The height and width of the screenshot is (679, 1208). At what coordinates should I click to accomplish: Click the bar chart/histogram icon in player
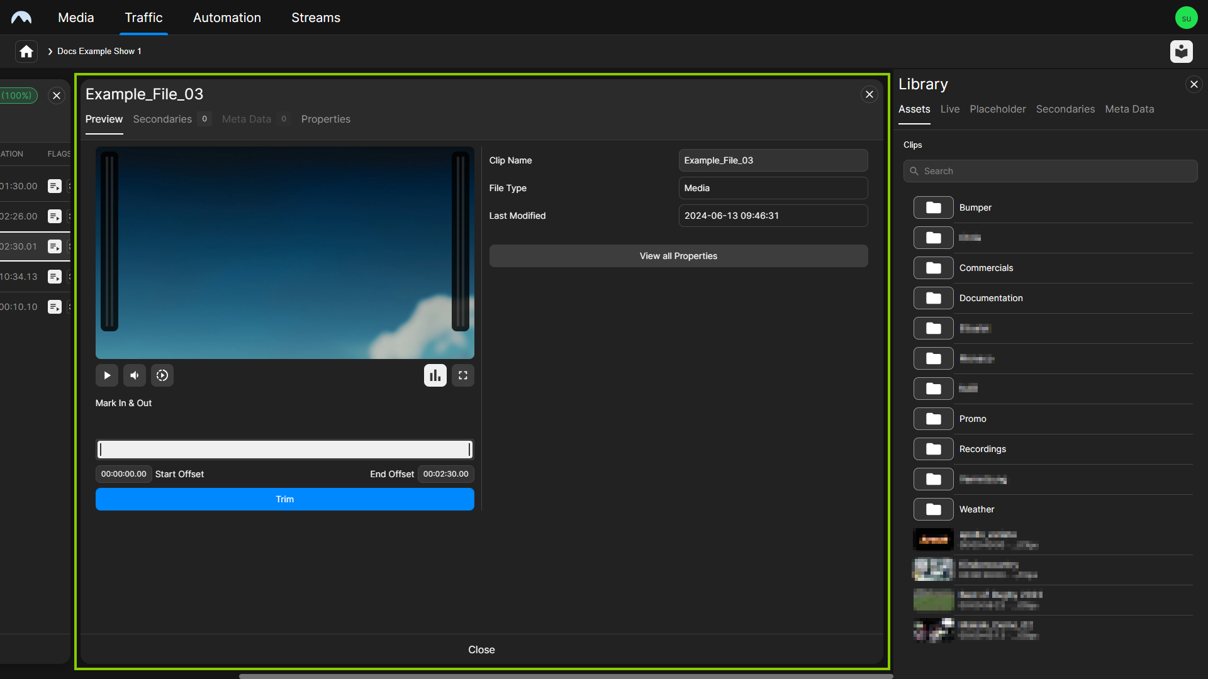tap(435, 375)
